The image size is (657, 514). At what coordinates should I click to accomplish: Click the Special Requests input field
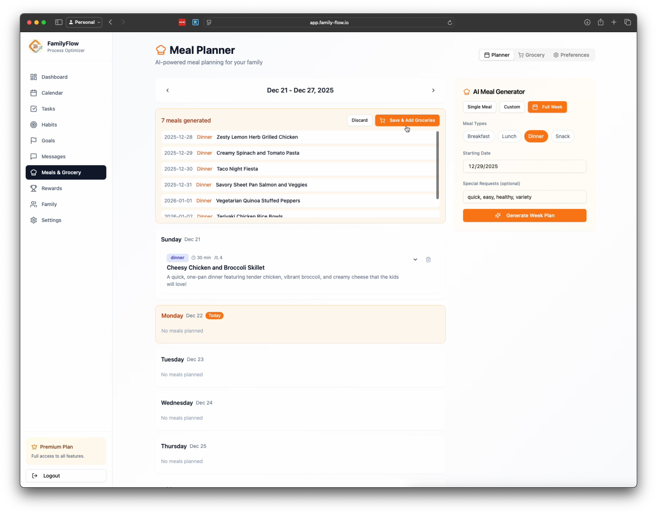[524, 197]
